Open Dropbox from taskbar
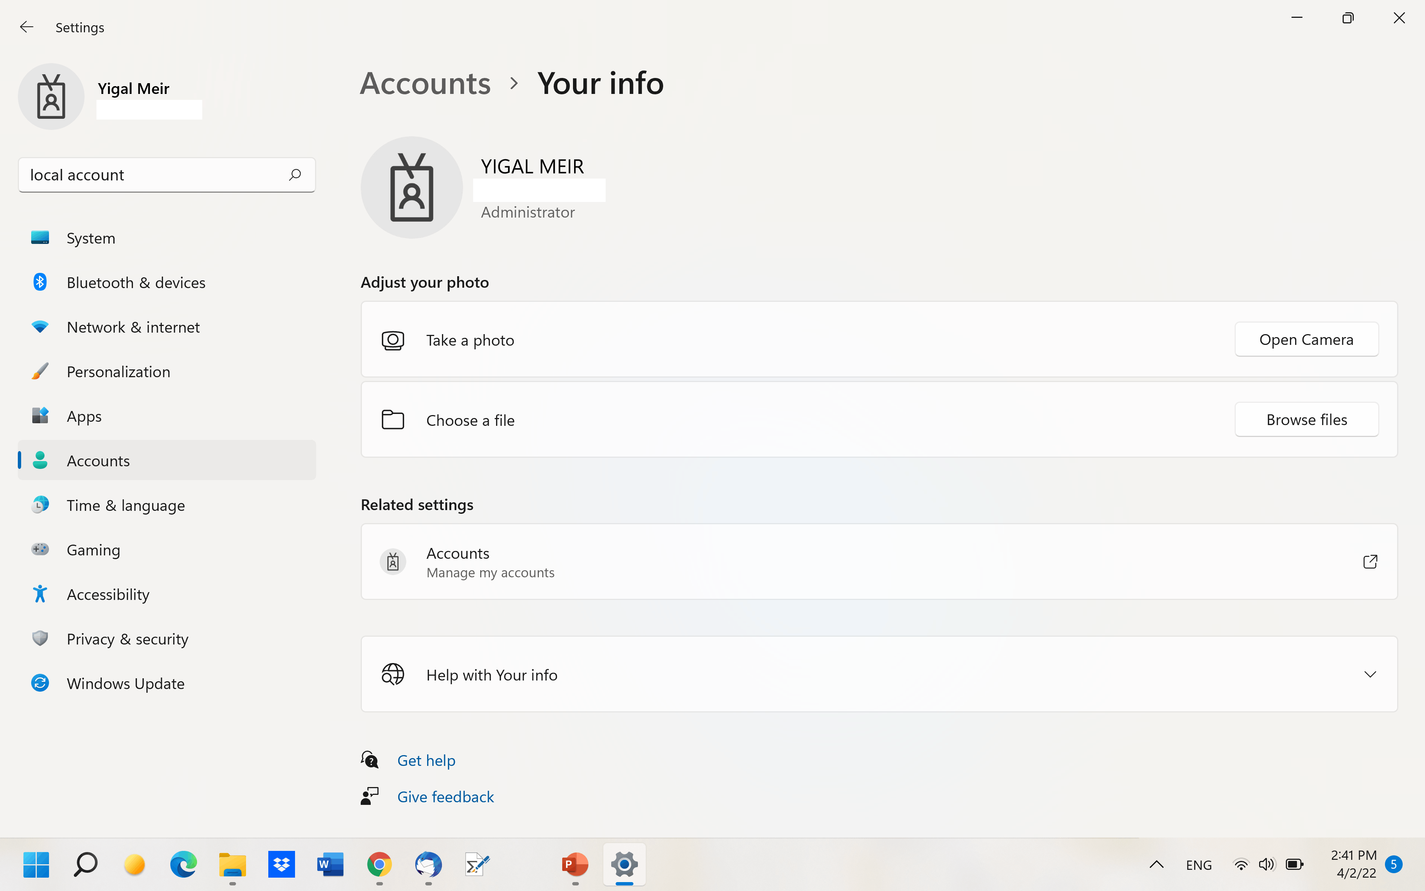 [281, 865]
